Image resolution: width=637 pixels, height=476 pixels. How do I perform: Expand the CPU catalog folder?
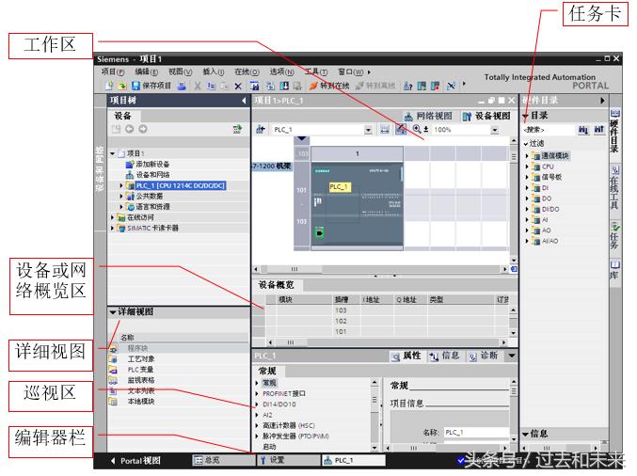tap(527, 167)
